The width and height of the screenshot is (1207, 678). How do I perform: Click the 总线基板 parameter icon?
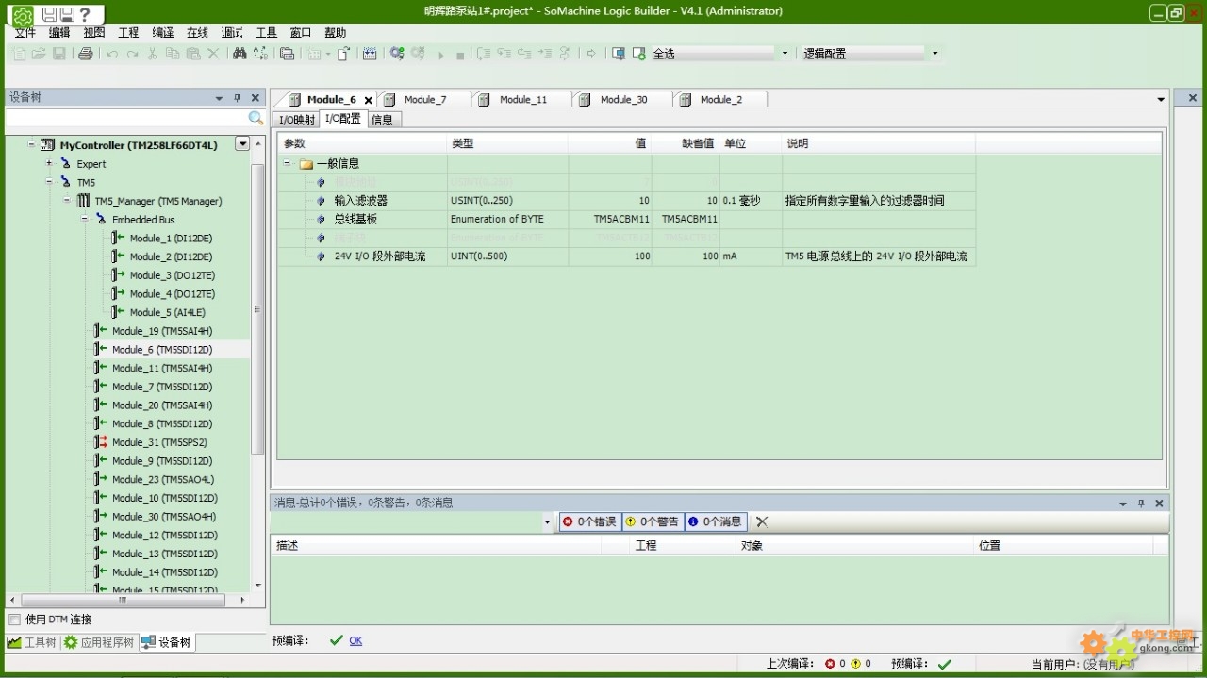pos(322,220)
